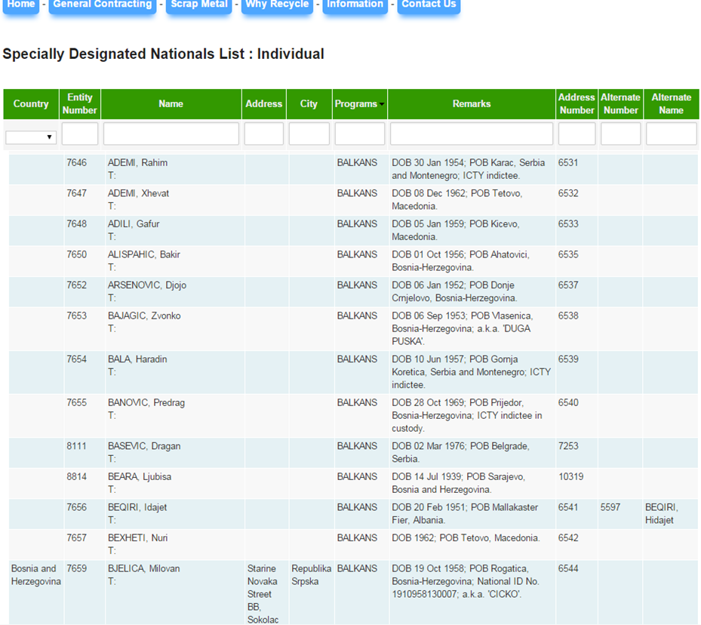Click the Entity Number filter field
The image size is (701, 625).
tap(80, 134)
